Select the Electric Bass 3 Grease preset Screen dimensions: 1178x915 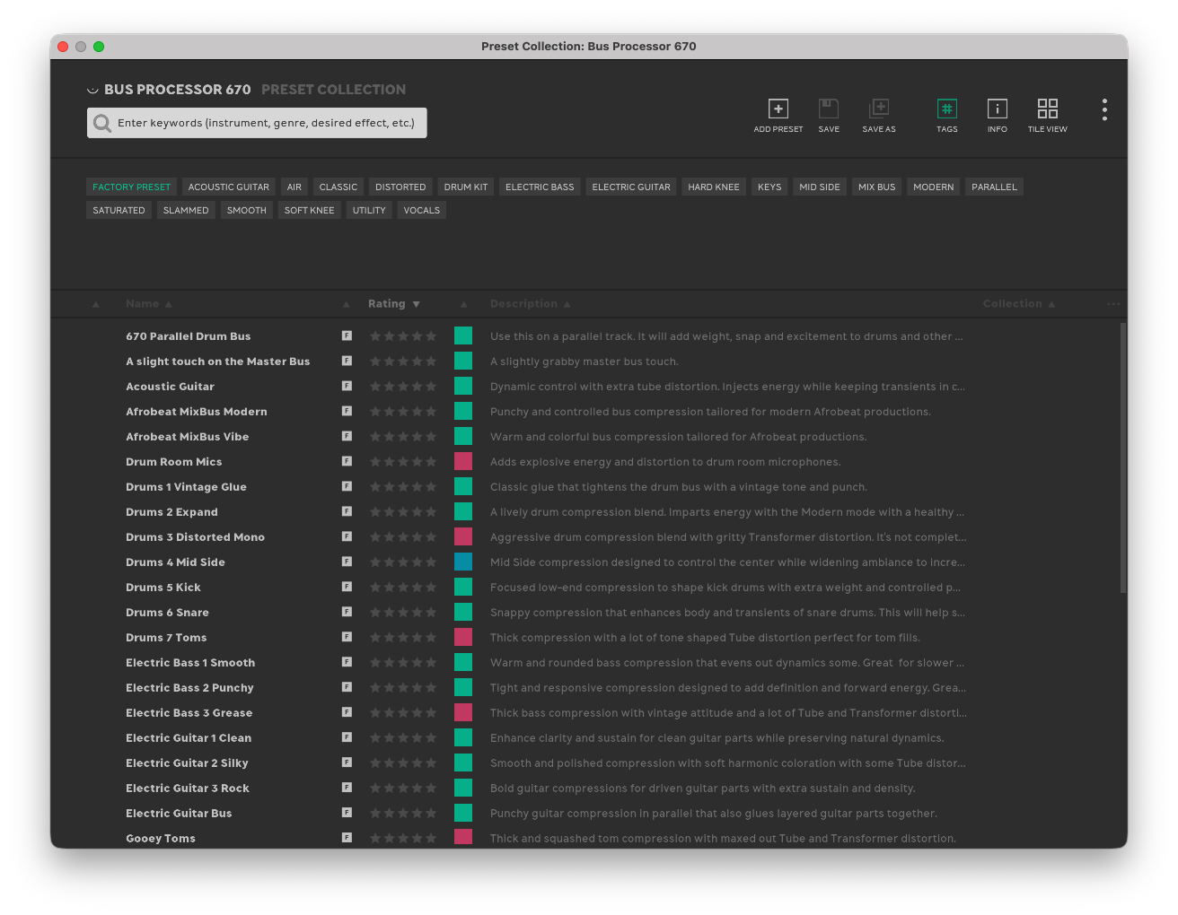point(189,712)
